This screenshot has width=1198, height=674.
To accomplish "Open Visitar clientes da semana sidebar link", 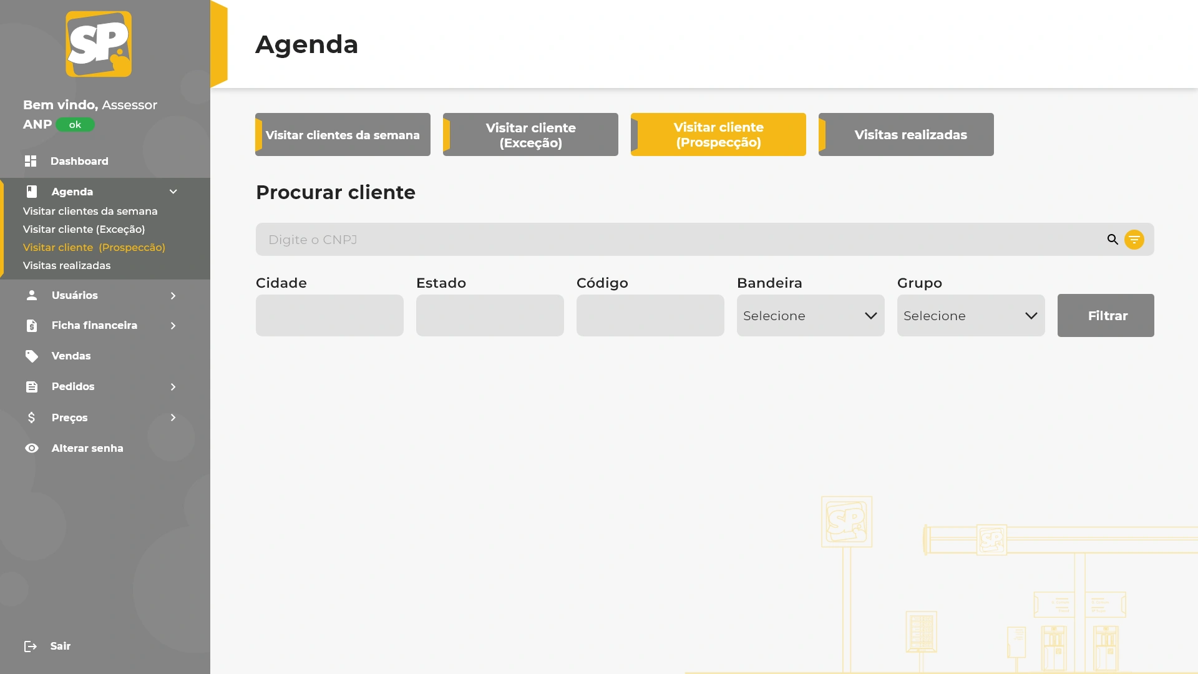I will (90, 211).
